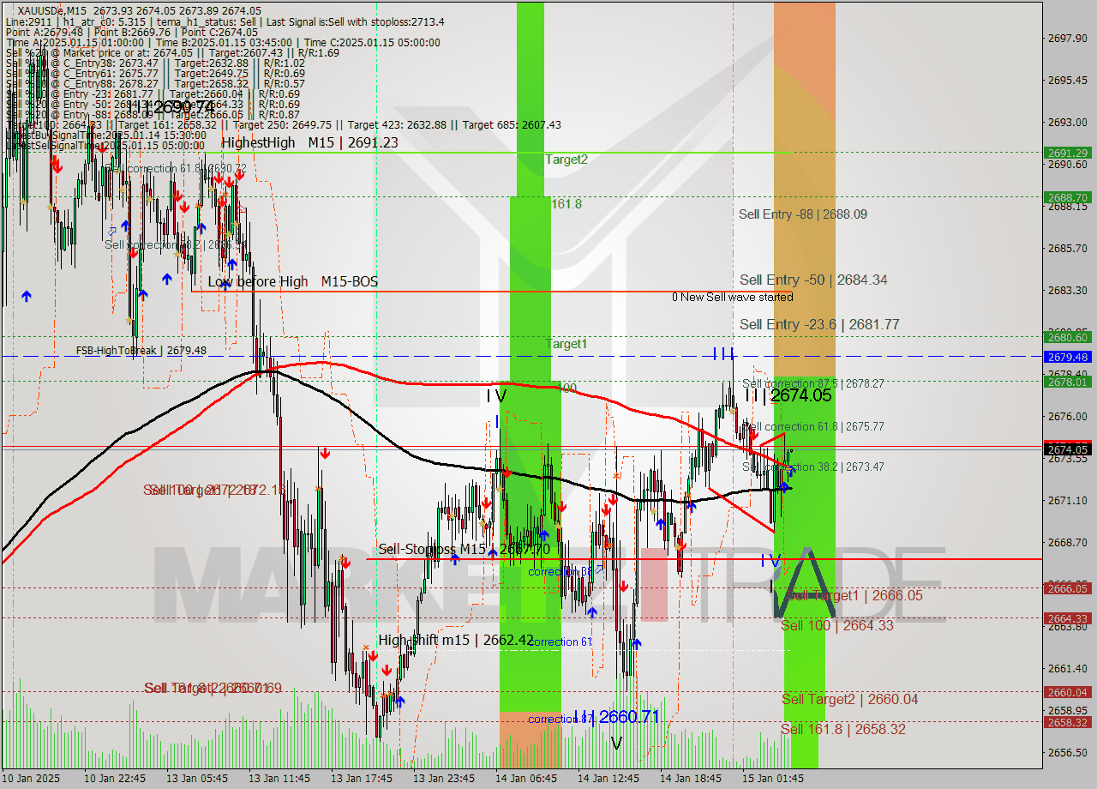Click the green 2680.60 price tag
Image resolution: width=1097 pixels, height=789 pixels.
[x=1067, y=338]
